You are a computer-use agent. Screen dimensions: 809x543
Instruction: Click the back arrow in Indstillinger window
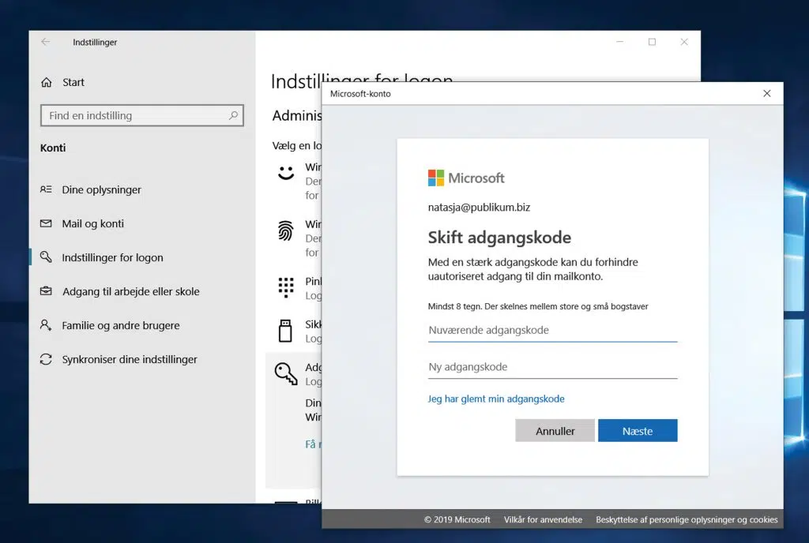tap(46, 42)
